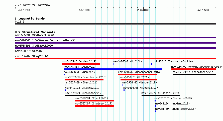Click the black bar under nsv3179124
The width and height of the screenshot is (223, 121).
pos(84,95)
